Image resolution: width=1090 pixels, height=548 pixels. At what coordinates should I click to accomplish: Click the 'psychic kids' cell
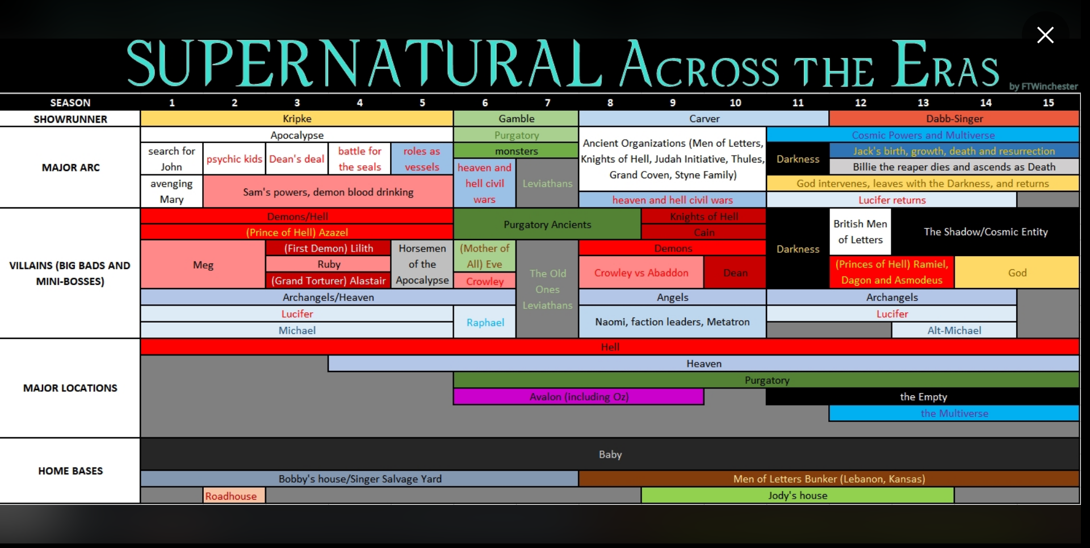(234, 159)
